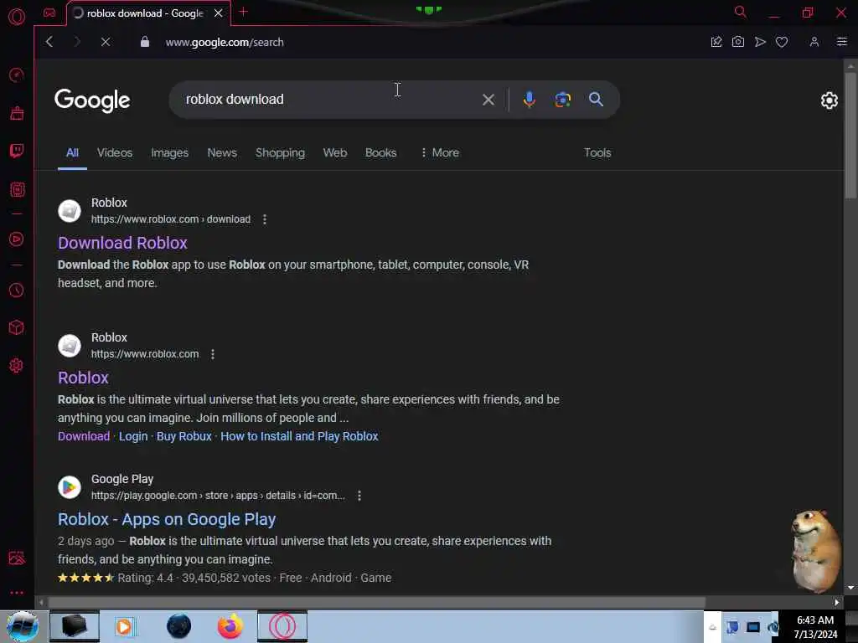Open Roblox - Apps on Google Play link
Image resolution: width=858 pixels, height=643 pixels.
[167, 519]
